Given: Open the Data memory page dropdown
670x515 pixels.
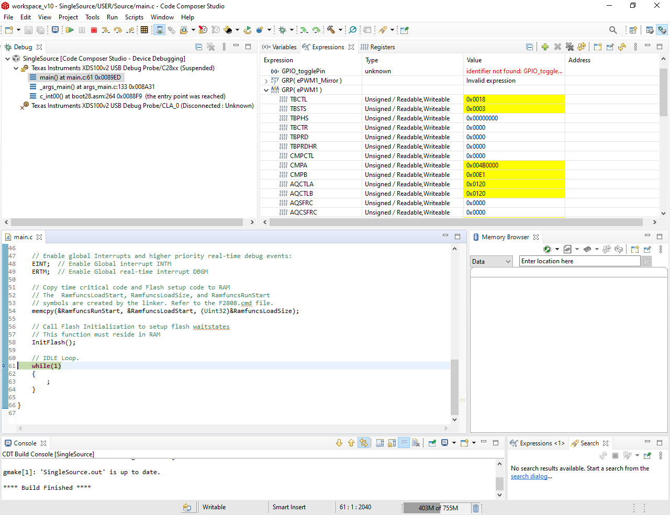Looking at the screenshot, I should (491, 262).
